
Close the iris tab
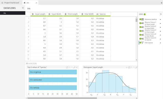click(36, 3)
